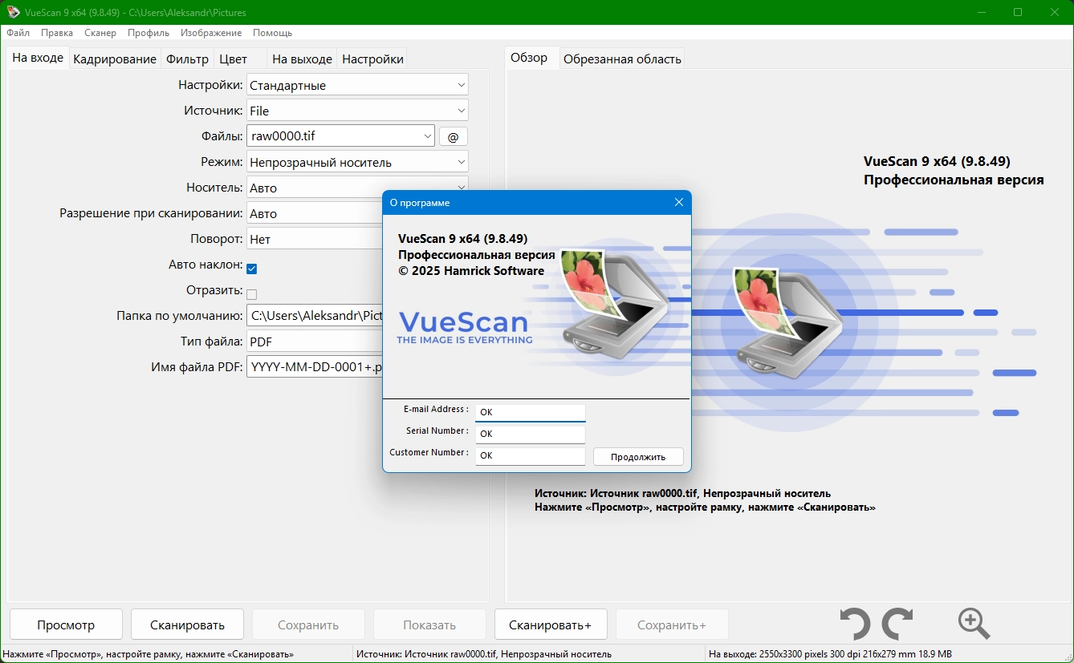Open the Изображение menu

point(211,33)
